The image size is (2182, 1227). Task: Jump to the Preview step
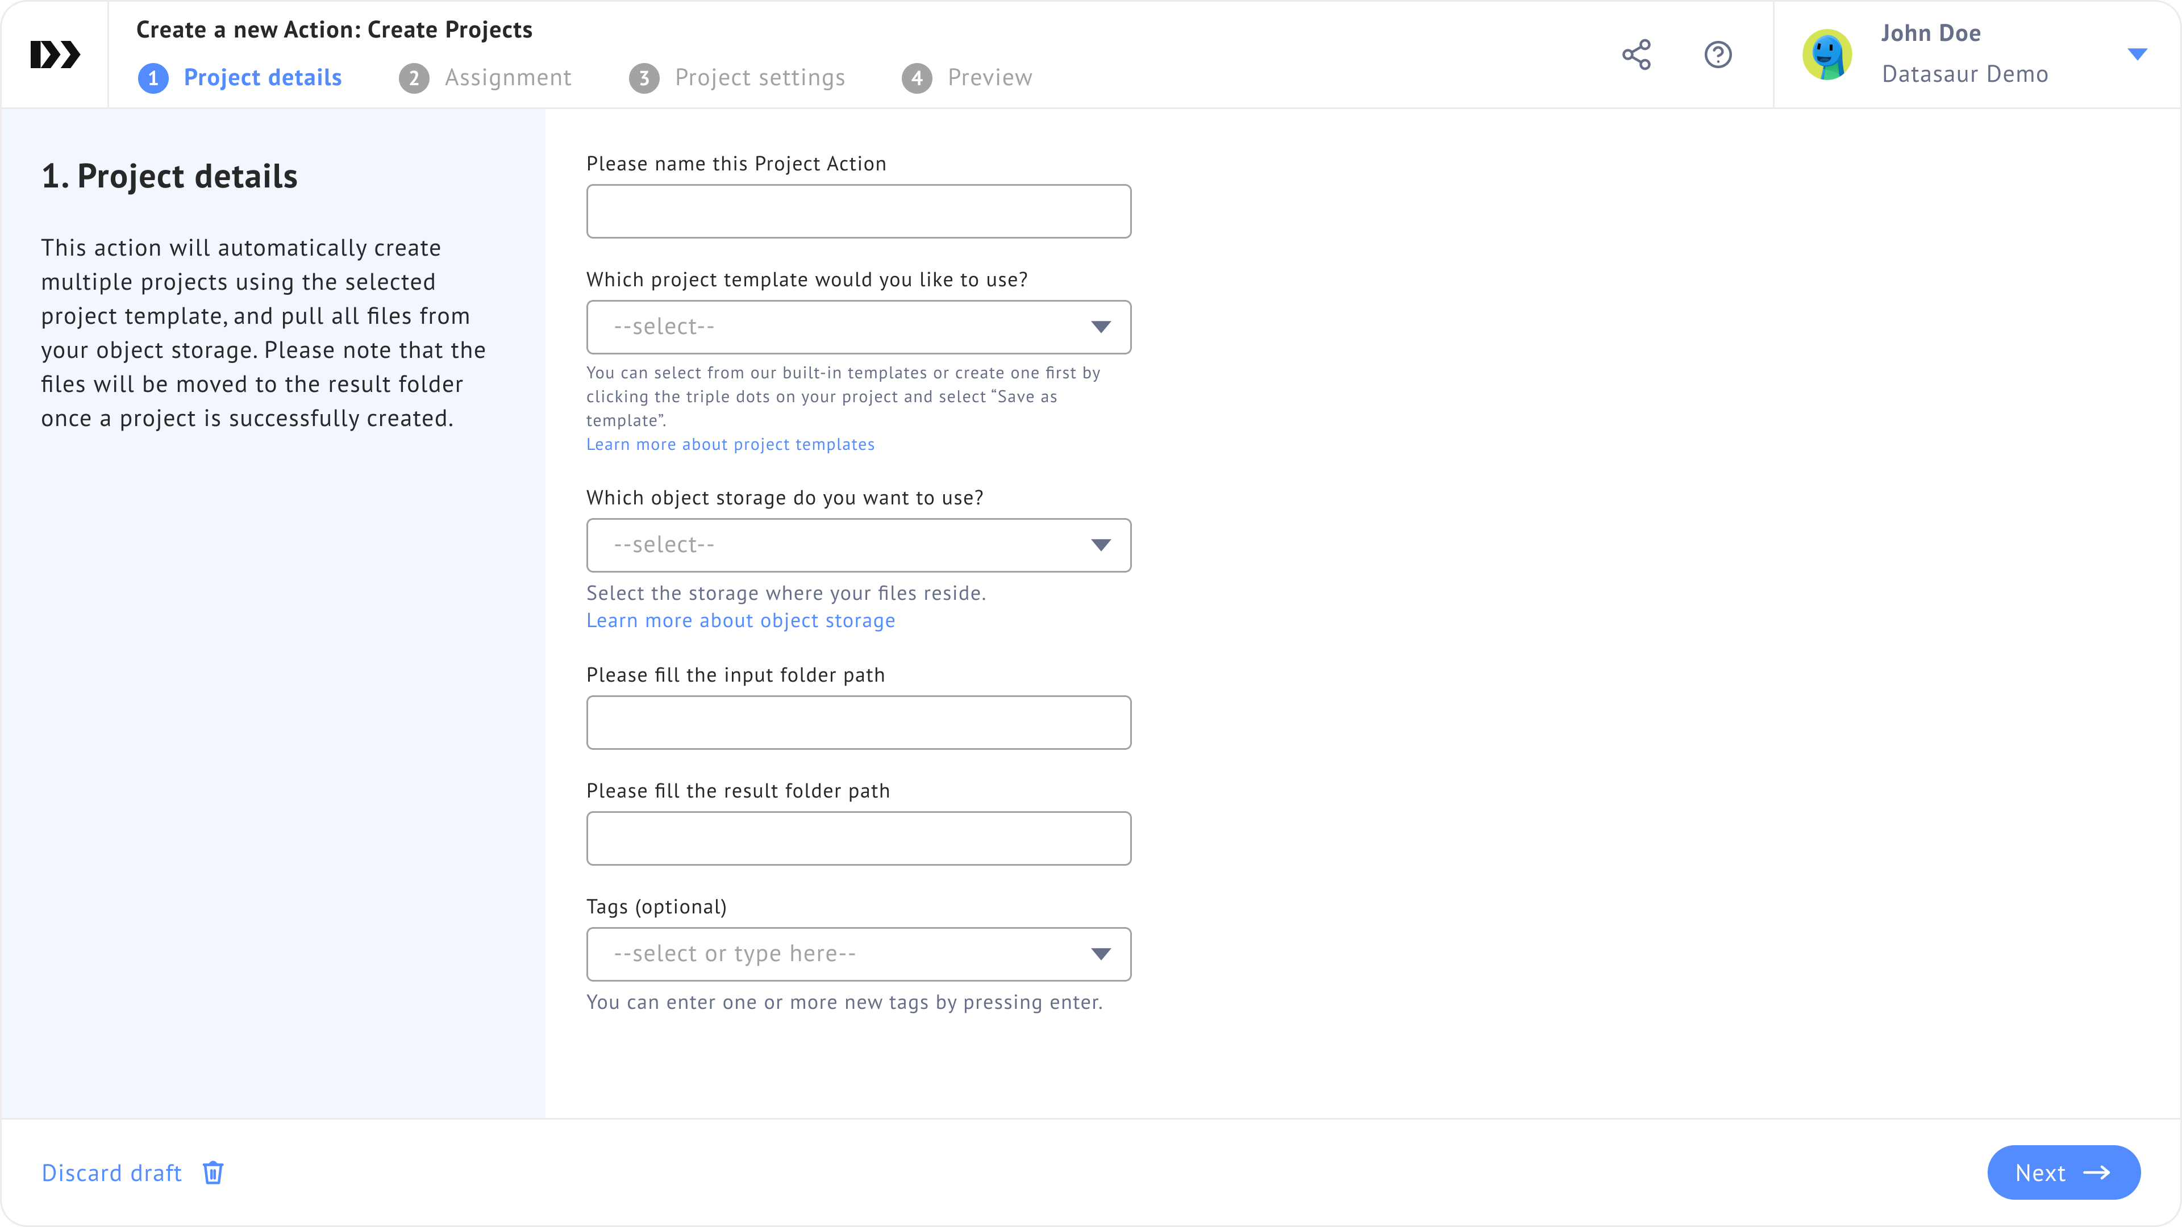tap(989, 78)
